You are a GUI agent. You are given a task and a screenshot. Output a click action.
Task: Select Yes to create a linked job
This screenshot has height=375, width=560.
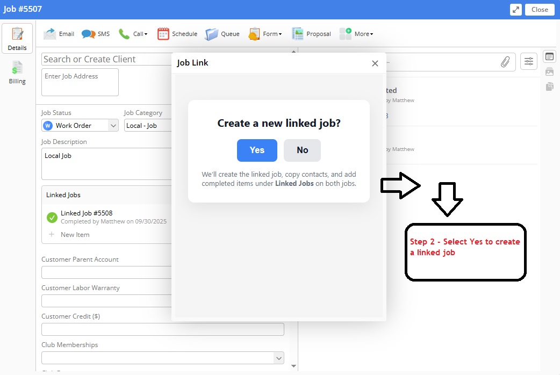click(257, 150)
